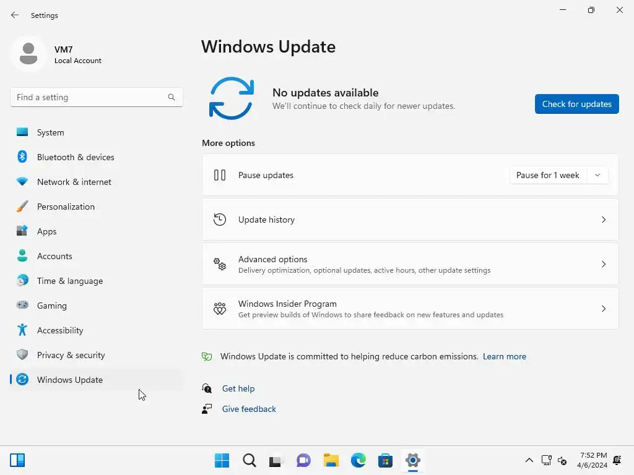This screenshot has width=634, height=475.
Task: Open System settings
Action: tap(96, 132)
